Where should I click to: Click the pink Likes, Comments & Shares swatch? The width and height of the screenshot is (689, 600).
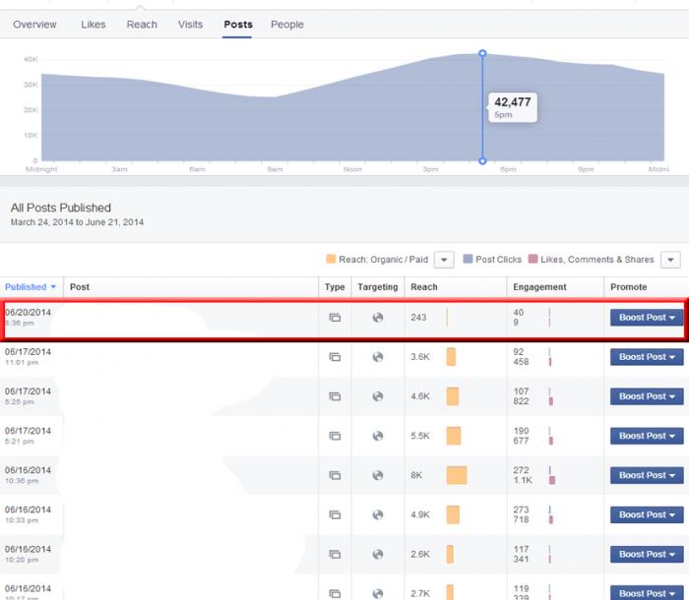click(533, 259)
